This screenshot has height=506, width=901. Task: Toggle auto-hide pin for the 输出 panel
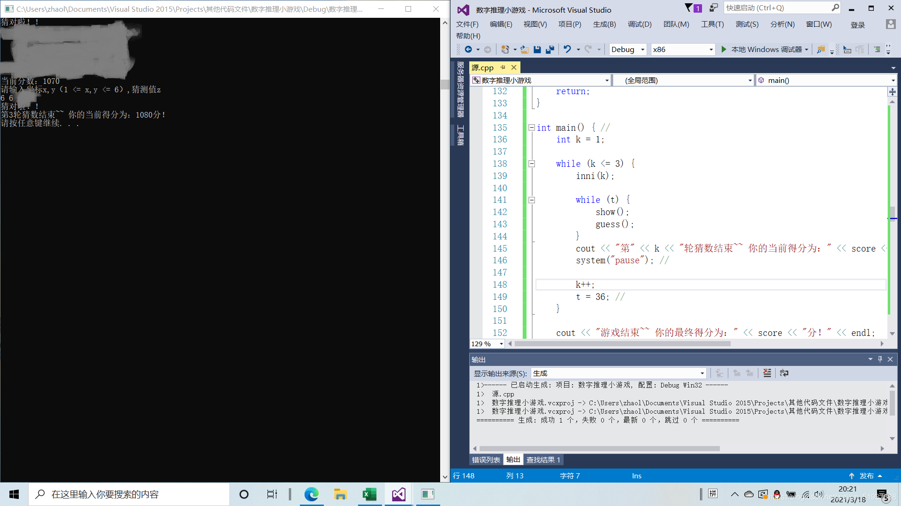(880, 359)
